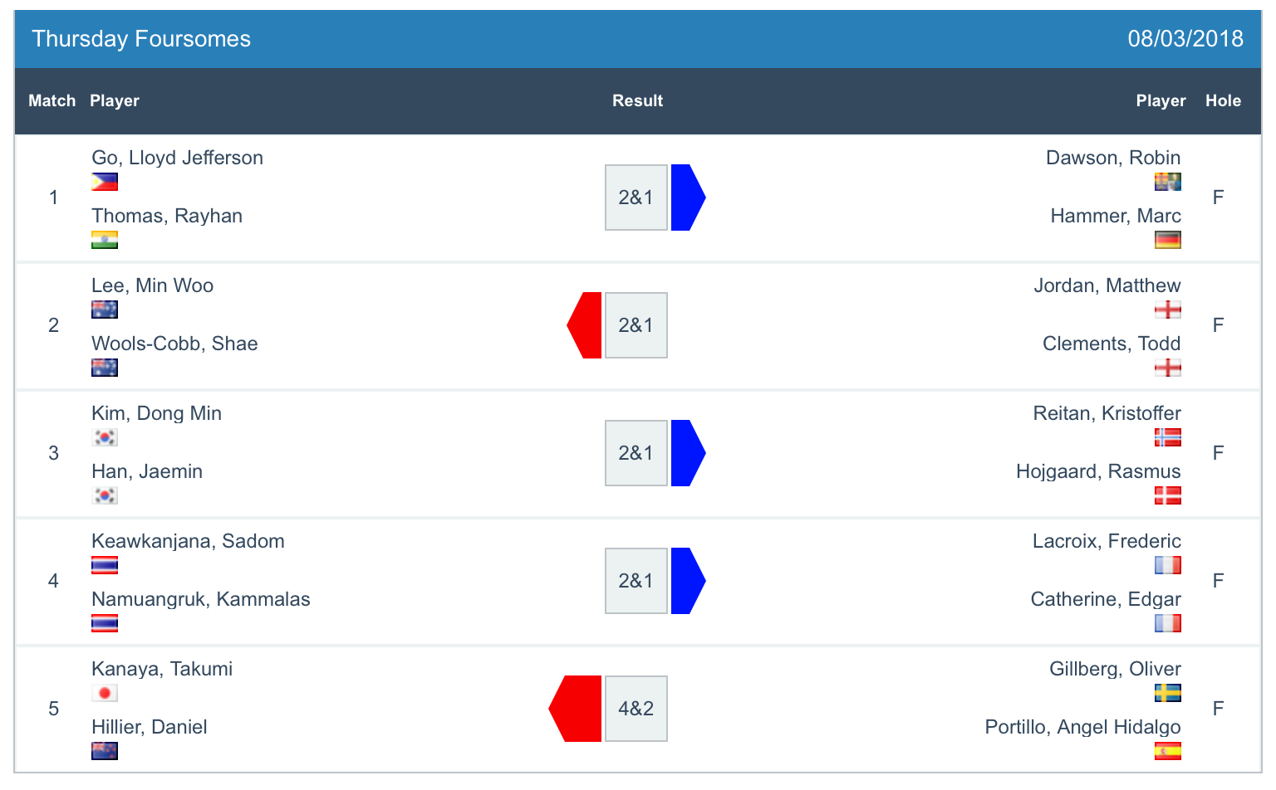Click the India flag under Thomas, Rayhan
This screenshot has width=1276, height=790.
click(x=105, y=240)
